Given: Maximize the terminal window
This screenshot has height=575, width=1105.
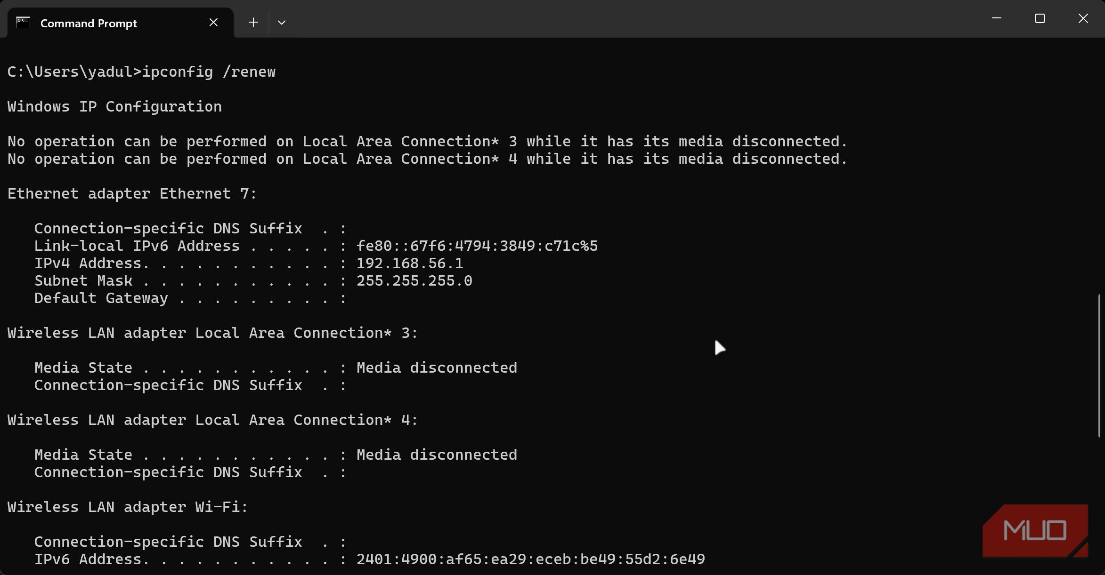Looking at the screenshot, I should (x=1040, y=18).
